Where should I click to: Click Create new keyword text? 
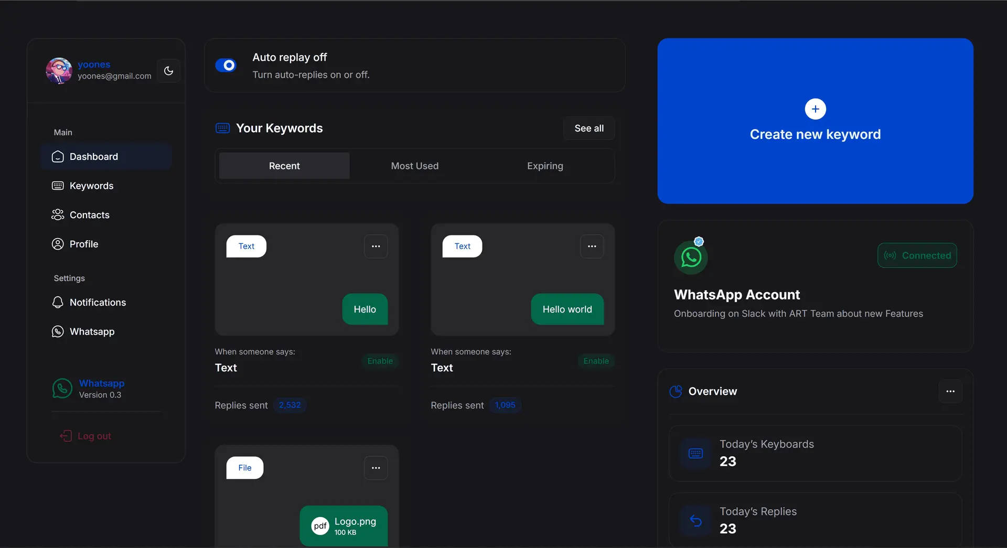pyautogui.click(x=815, y=135)
